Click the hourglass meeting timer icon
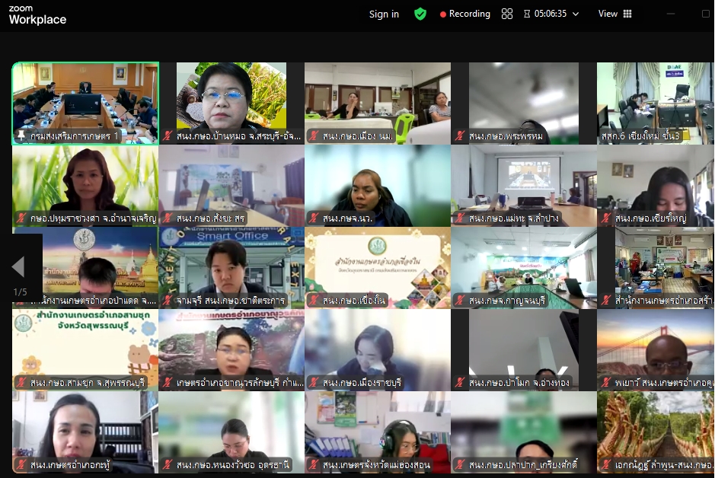 pos(527,14)
